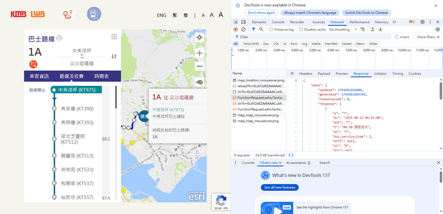This screenshot has width=443, height=214.
Task: Collapse the "data" object in response
Action: pos(296,85)
